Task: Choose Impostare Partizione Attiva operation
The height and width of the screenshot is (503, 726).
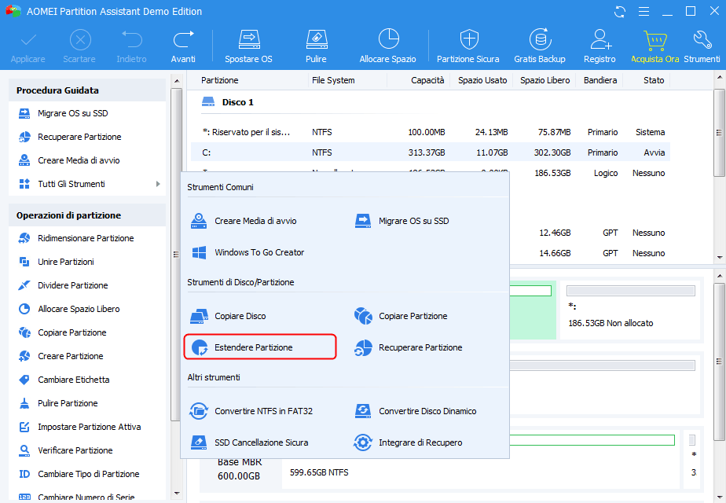Action: [87, 427]
